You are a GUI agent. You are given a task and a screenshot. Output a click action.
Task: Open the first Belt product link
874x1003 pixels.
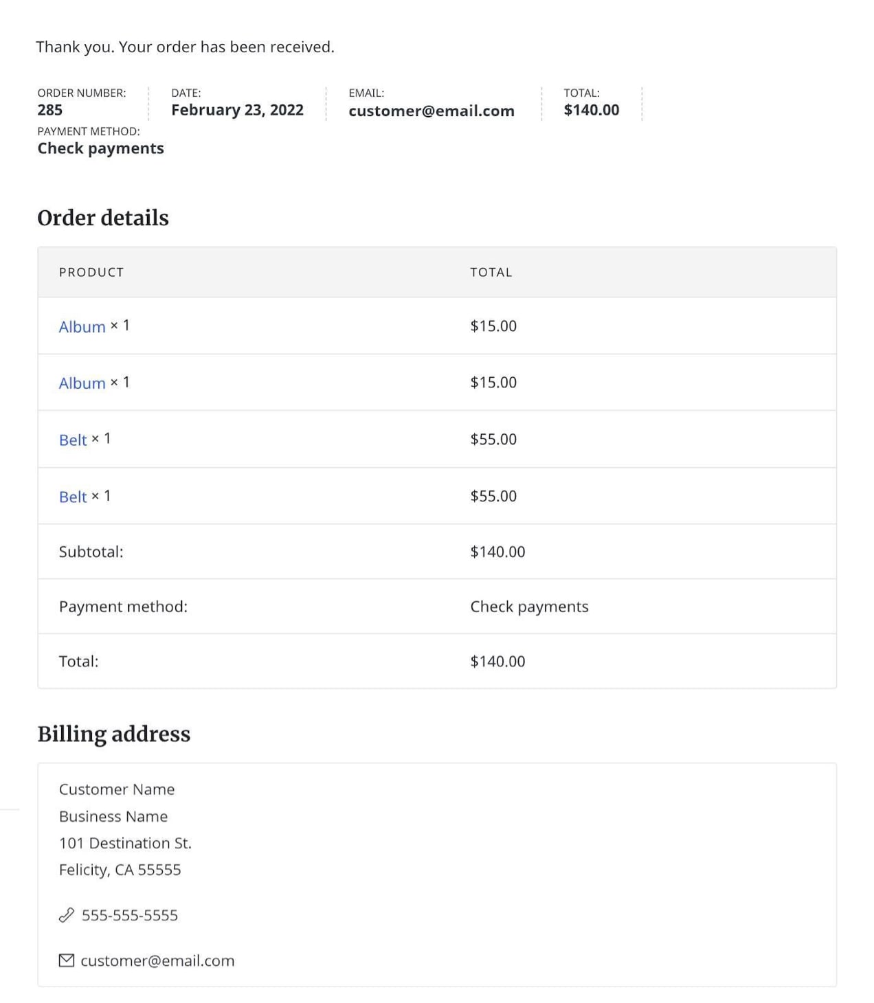click(x=72, y=440)
